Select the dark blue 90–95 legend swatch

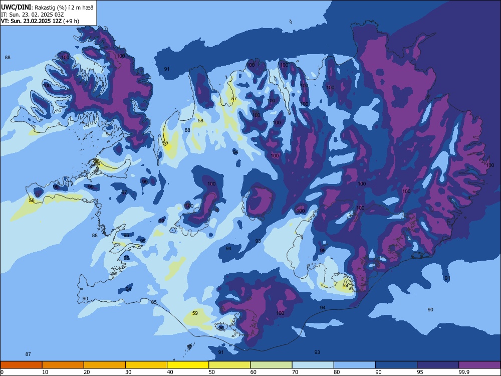click(x=396, y=365)
